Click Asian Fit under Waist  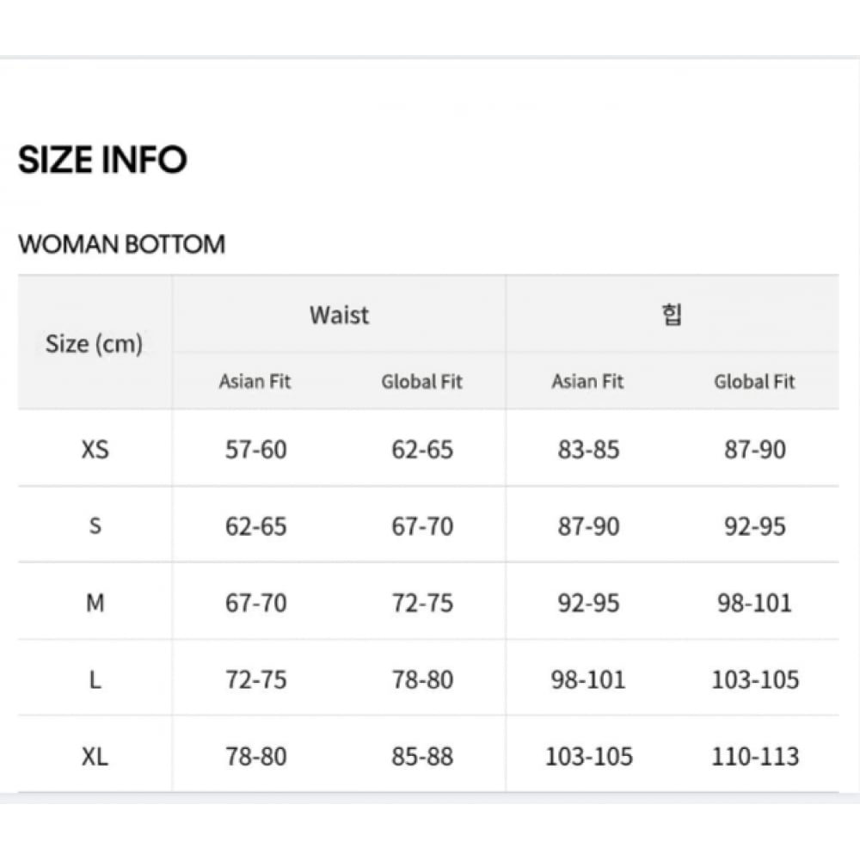click(x=255, y=381)
